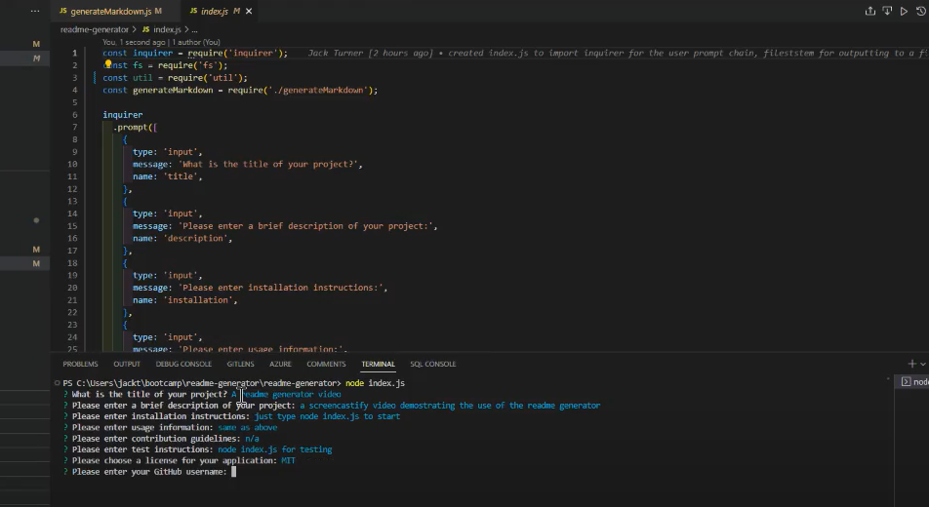The height and width of the screenshot is (507, 929).
Task: Click the lightbulb quick-fix icon on line 2
Action: click(109, 65)
